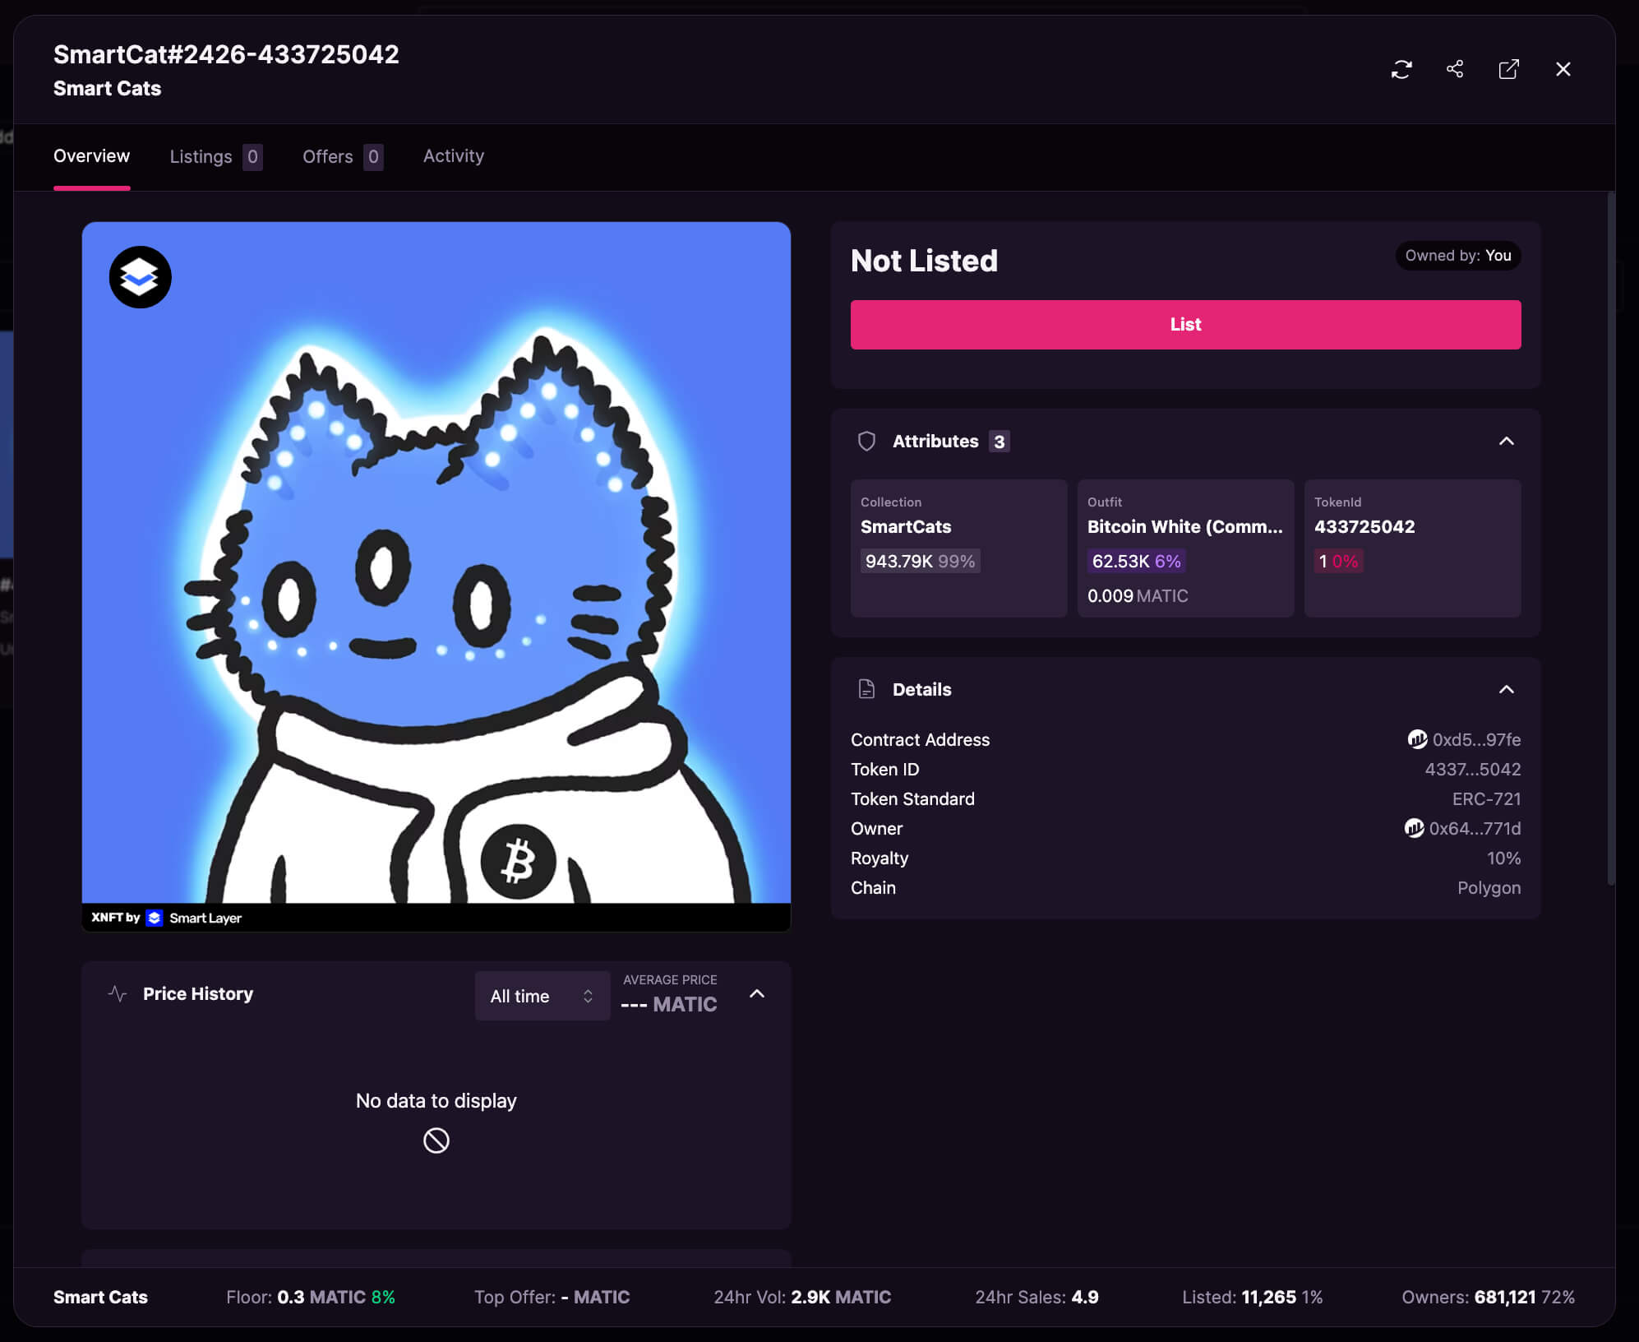Viewport: 1639px width, 1342px height.
Task: Collapse the Attributes section
Action: pos(1506,442)
